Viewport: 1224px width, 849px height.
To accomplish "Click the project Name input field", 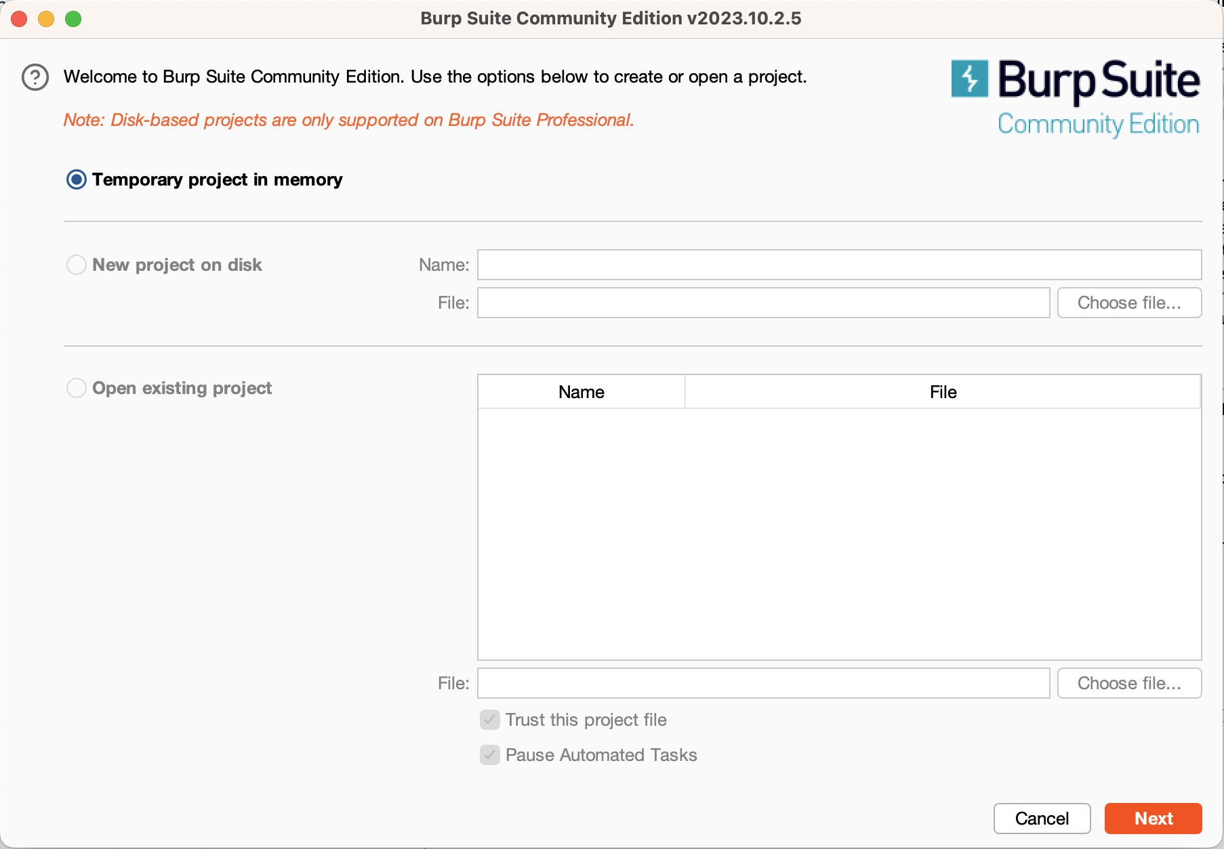I will [x=838, y=265].
